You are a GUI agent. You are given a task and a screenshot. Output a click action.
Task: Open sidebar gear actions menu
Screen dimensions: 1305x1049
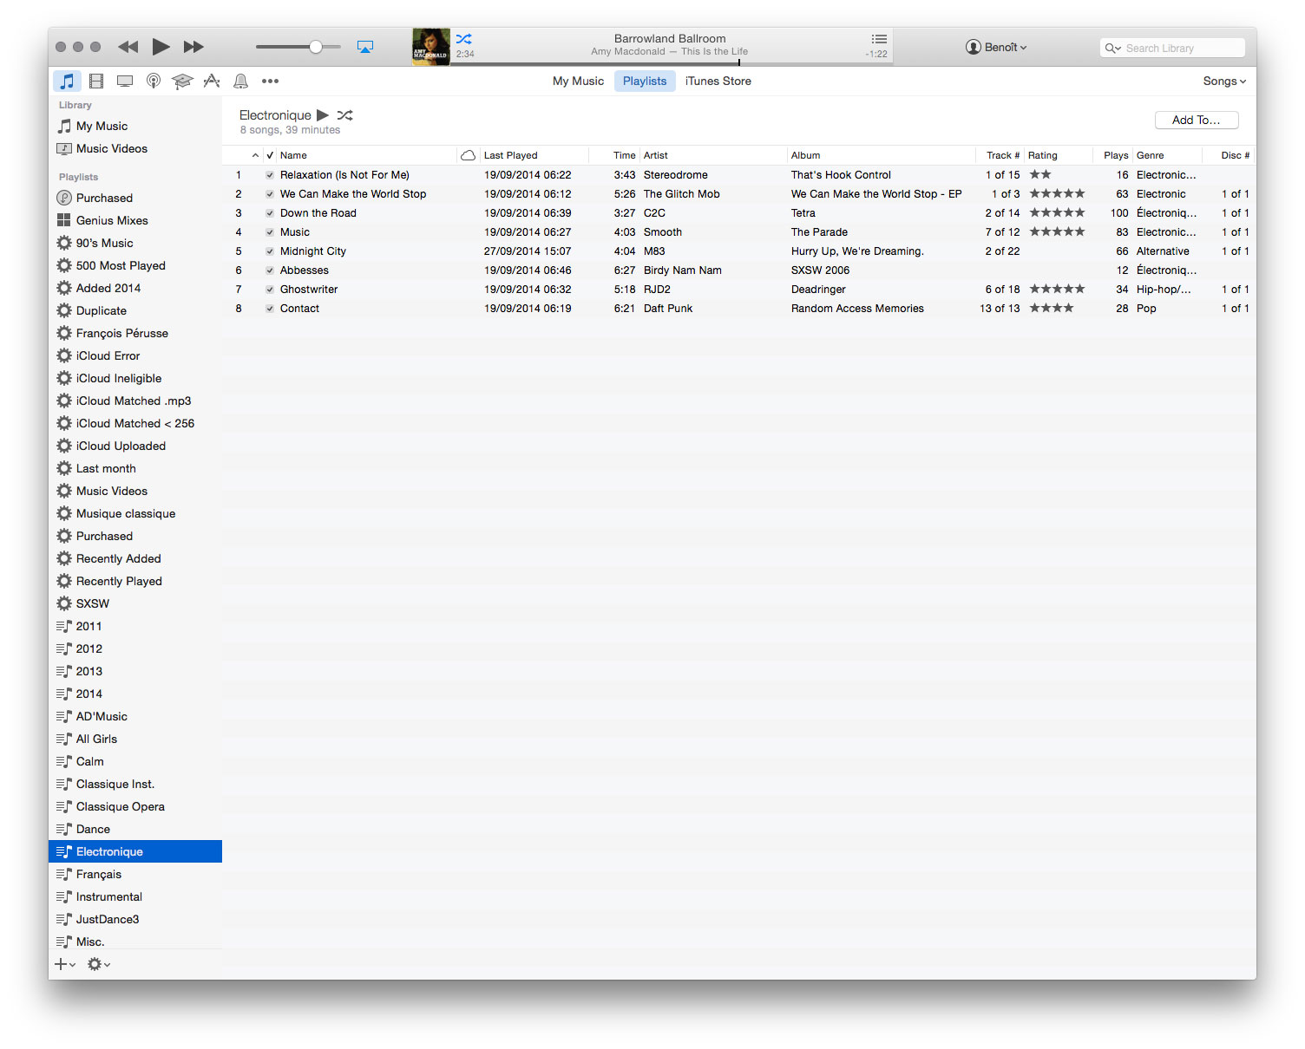[99, 964]
